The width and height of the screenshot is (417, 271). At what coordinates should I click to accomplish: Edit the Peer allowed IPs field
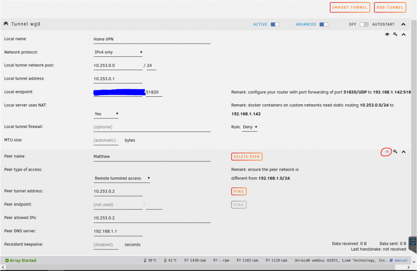click(x=152, y=218)
